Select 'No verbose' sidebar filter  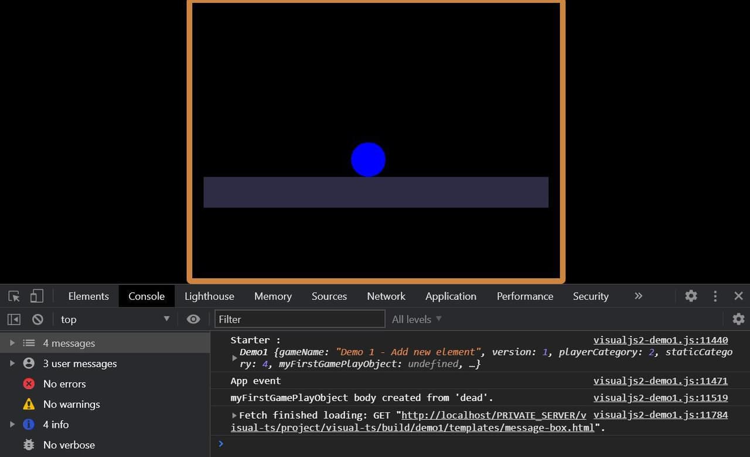[105, 445]
